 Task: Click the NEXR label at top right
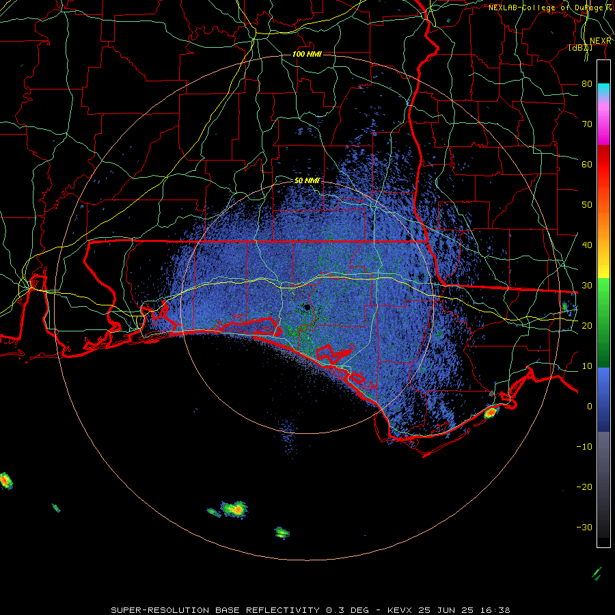601,41
